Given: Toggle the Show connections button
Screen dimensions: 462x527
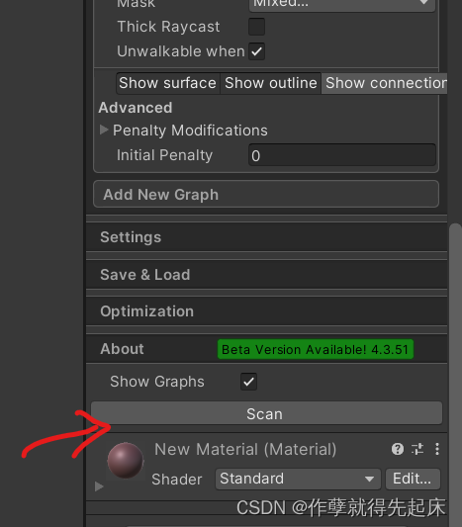Looking at the screenshot, I should 384,83.
